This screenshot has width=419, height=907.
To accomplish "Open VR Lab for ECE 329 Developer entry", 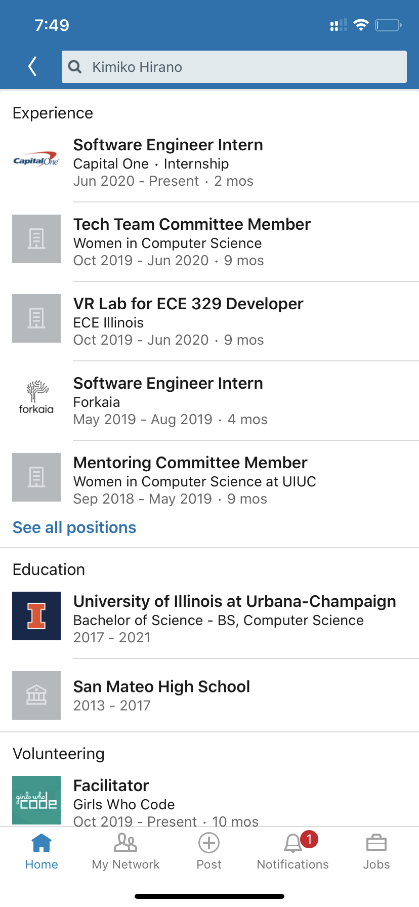I will 188,304.
